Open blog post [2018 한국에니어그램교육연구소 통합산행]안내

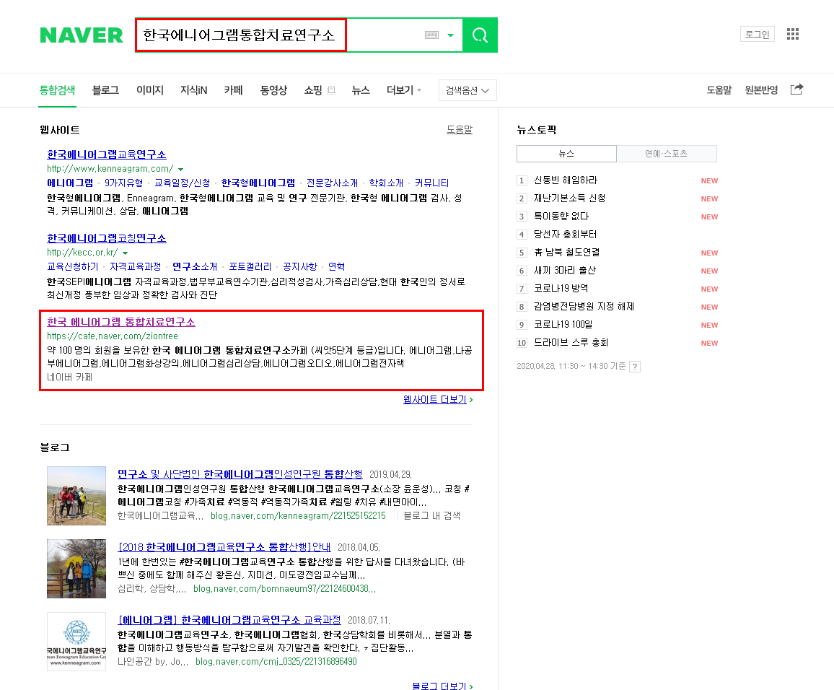tap(224, 547)
